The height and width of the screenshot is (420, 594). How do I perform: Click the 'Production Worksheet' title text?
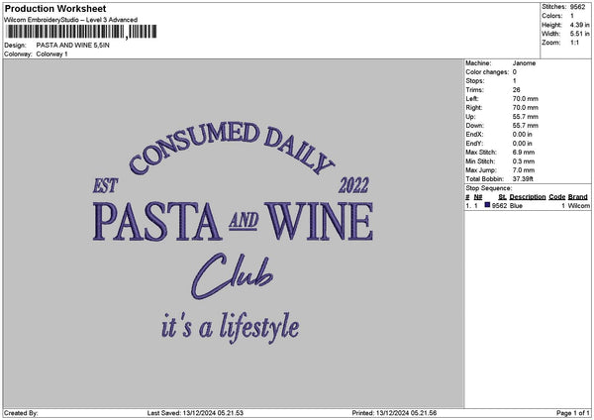55,8
